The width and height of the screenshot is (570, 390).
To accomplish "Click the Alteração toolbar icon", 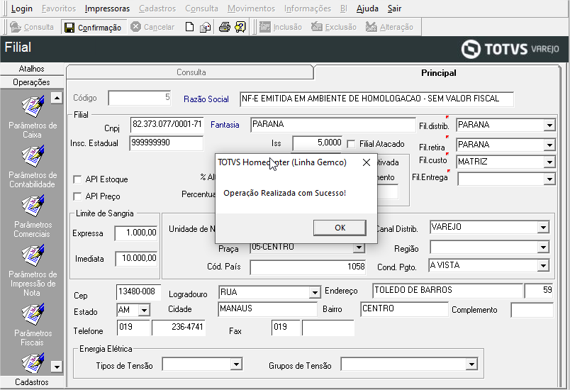I will 371,27.
